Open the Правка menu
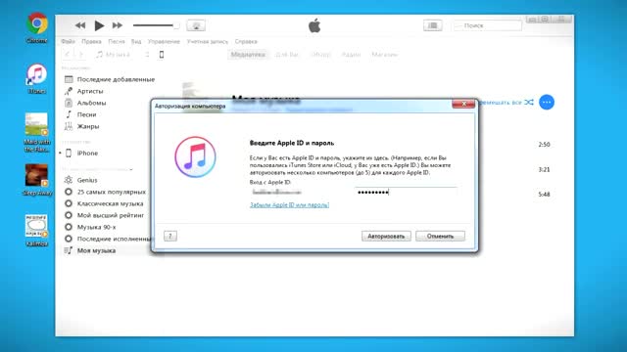The image size is (627, 352). click(91, 41)
